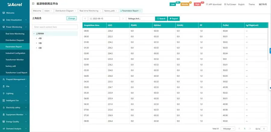This screenshot has width=271, height=132.
Task: Expand the 4栋 tree node
Action: [x=37, y=38]
